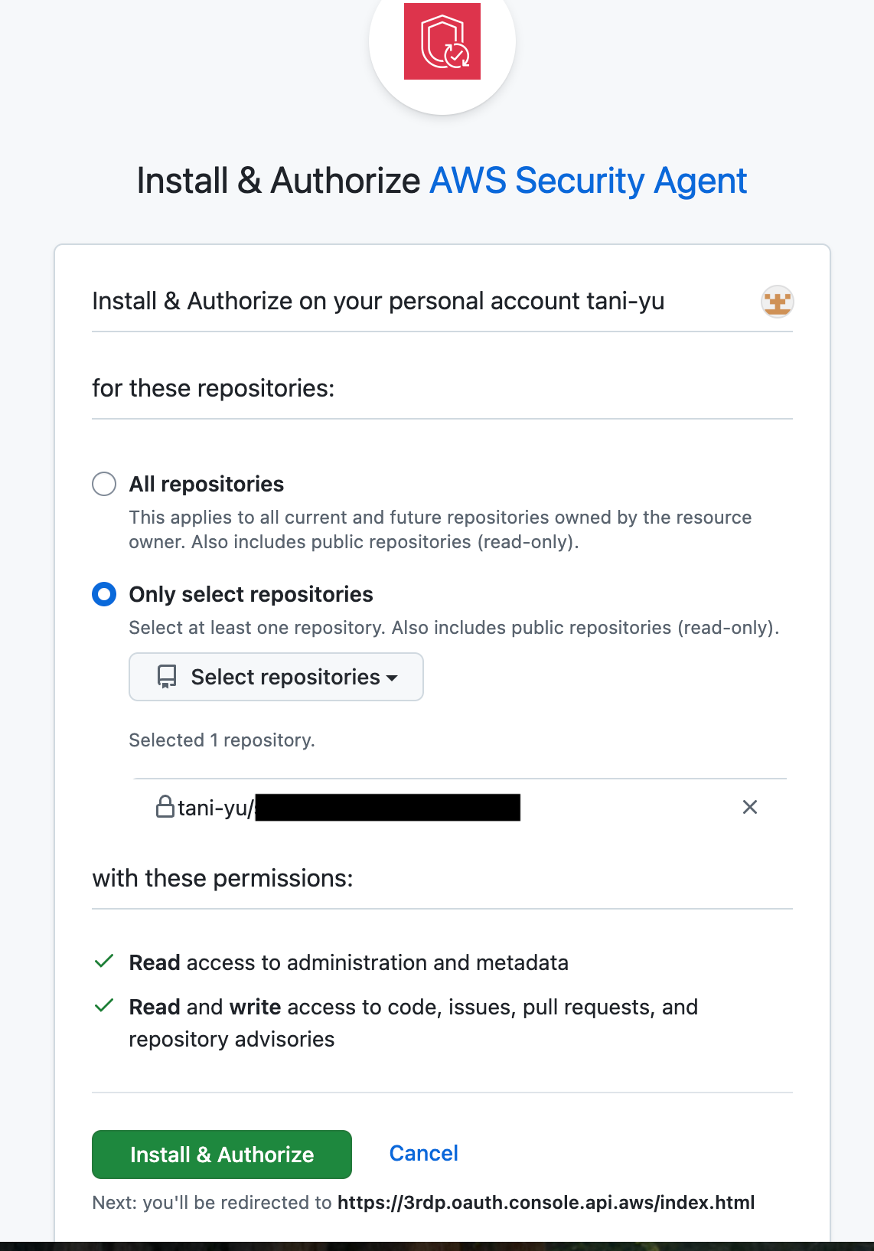Click the repository book icon in dropdown button

pos(167,677)
